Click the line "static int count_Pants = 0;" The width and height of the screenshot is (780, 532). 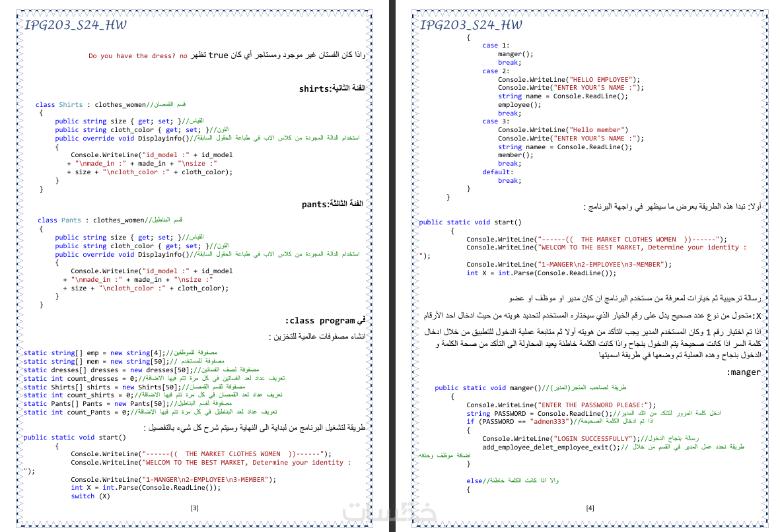coord(75,412)
